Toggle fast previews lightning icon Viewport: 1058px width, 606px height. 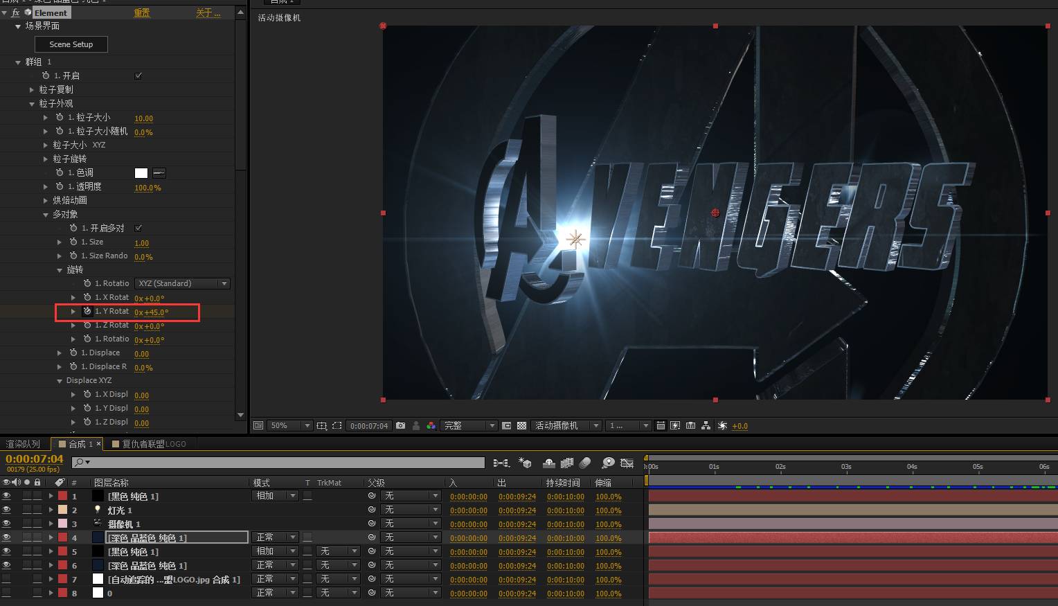point(675,425)
